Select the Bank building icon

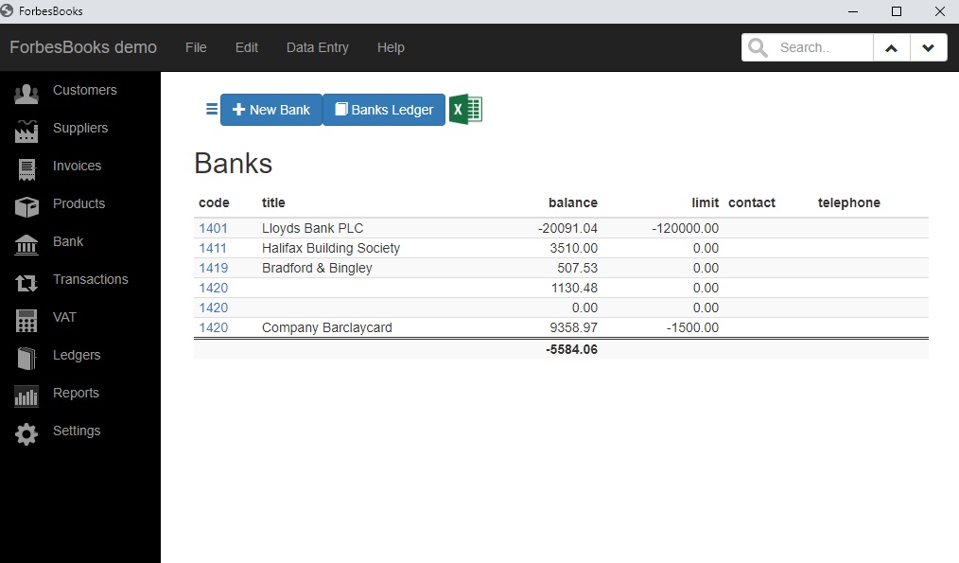pyautogui.click(x=26, y=245)
